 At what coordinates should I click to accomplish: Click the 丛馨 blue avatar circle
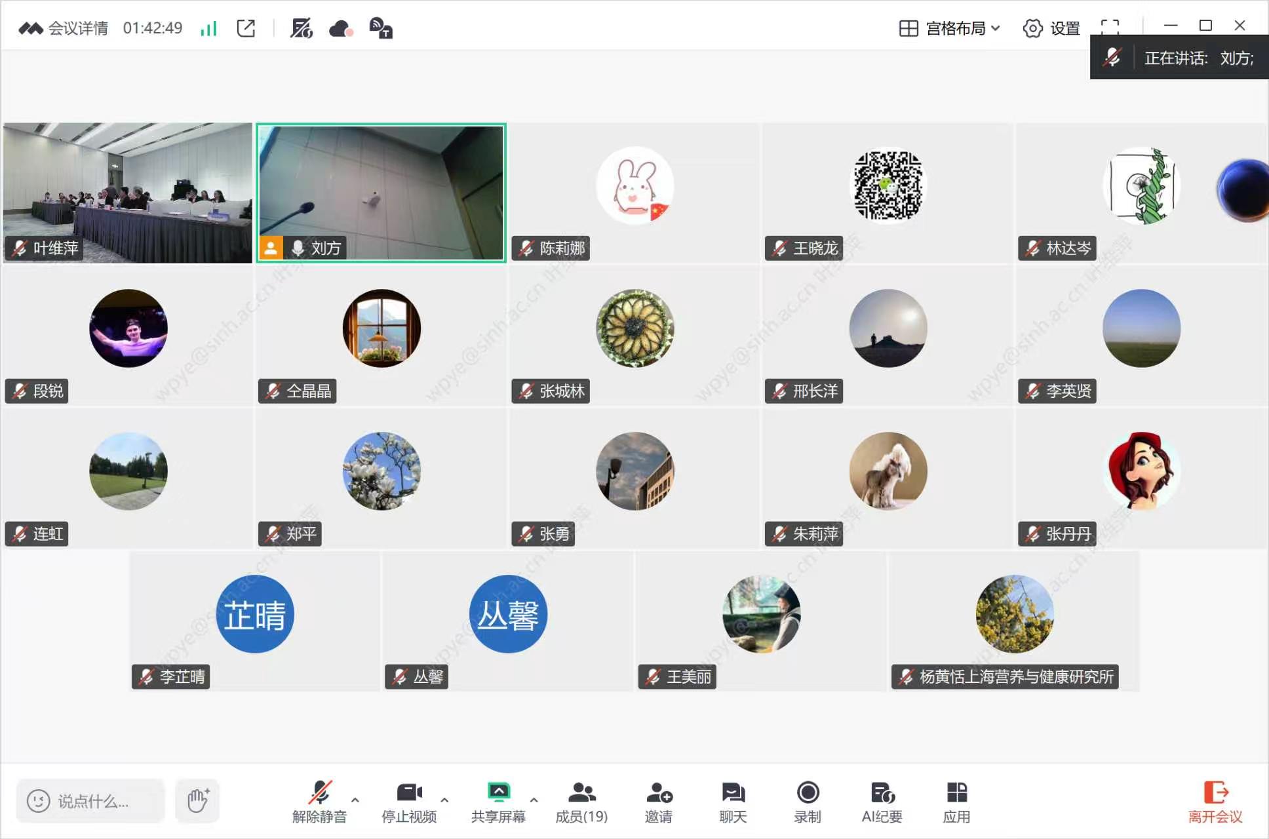(x=508, y=614)
